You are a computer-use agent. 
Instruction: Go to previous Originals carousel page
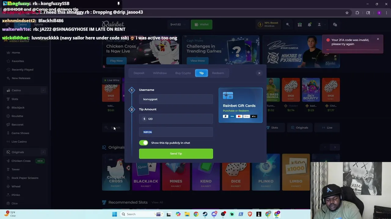click(x=325, y=147)
